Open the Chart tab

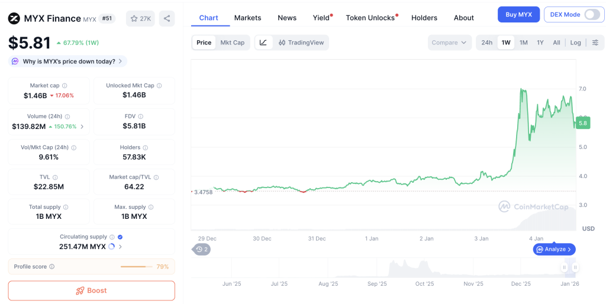point(209,18)
